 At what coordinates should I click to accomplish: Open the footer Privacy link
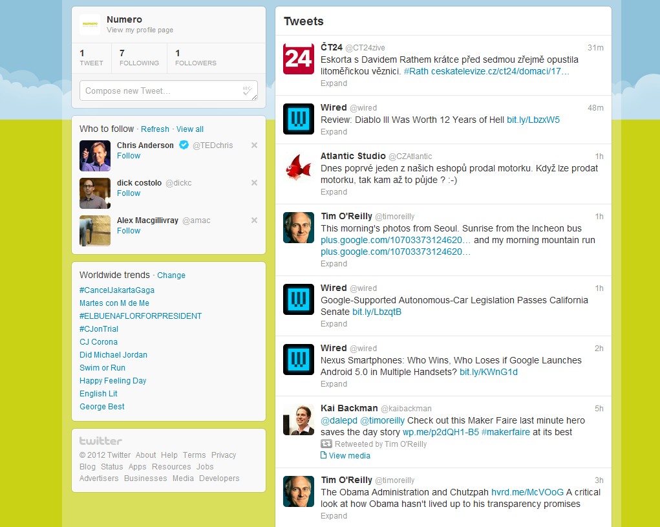(x=224, y=455)
